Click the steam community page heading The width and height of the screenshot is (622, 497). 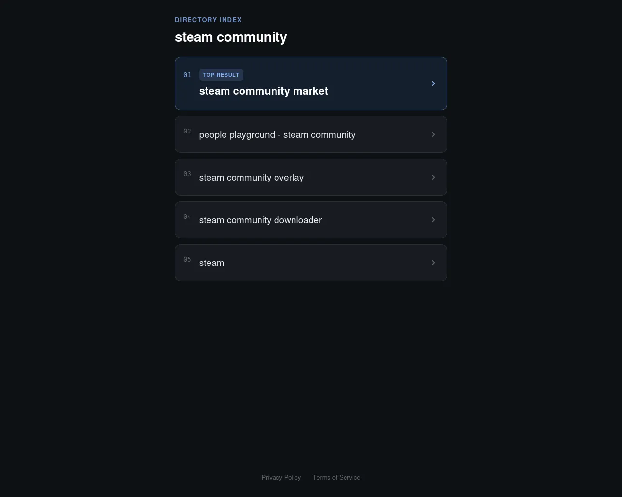[231, 37]
